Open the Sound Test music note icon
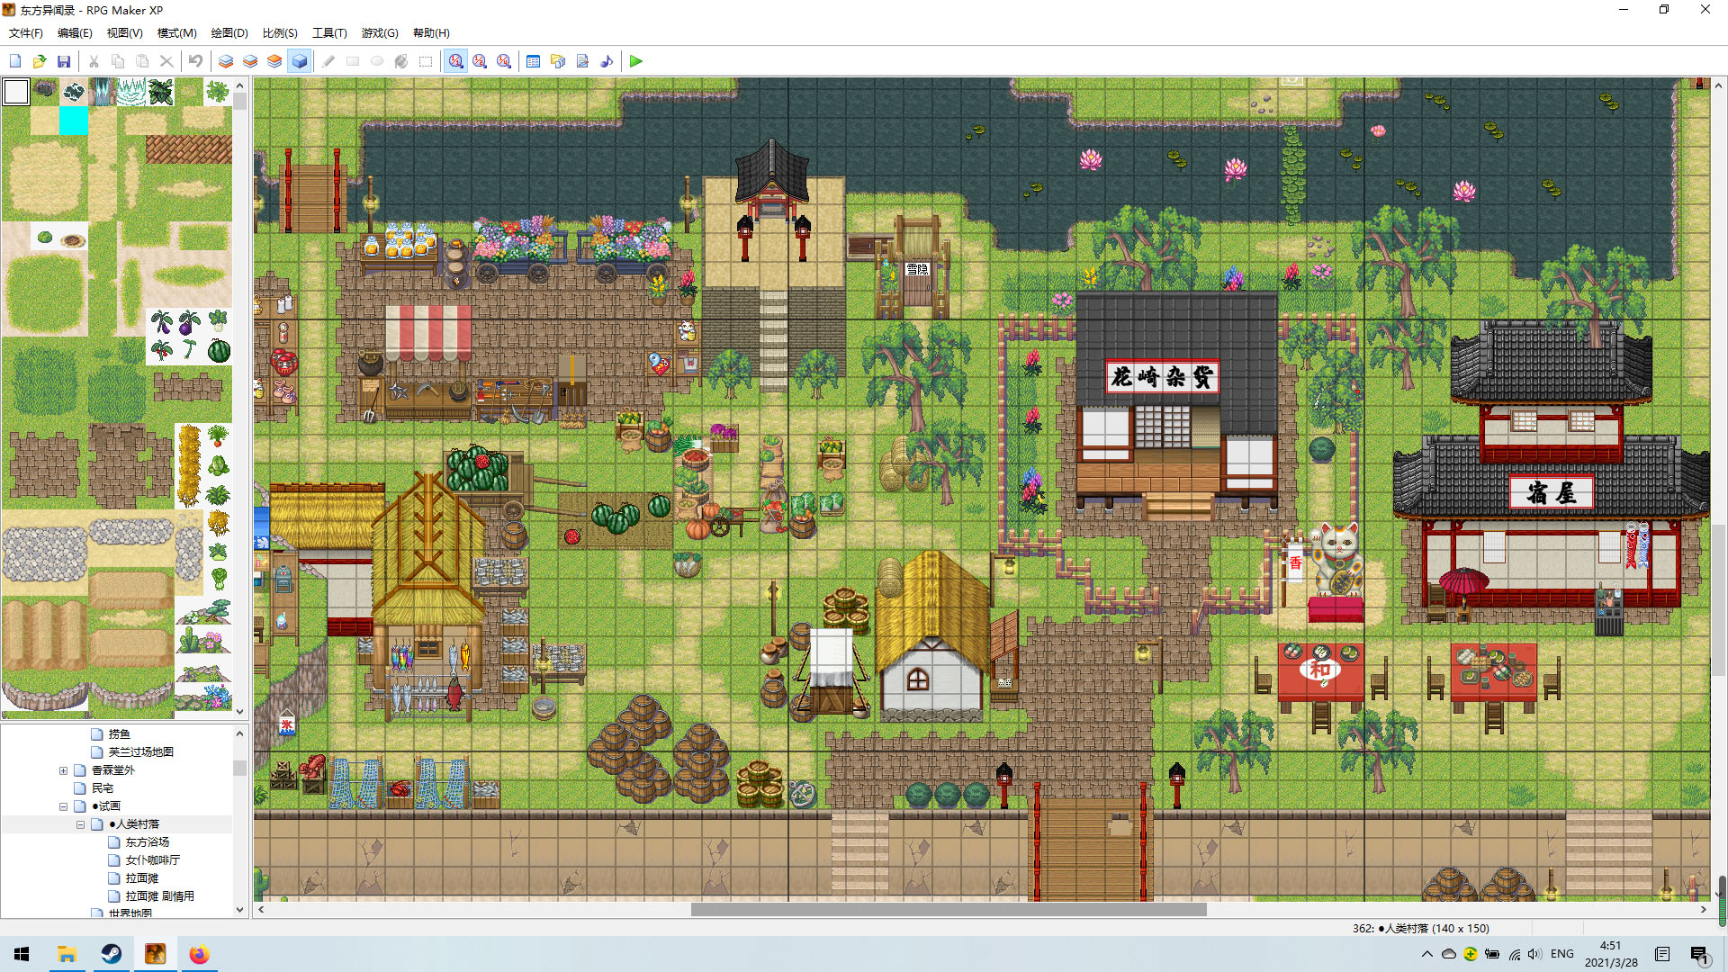 coord(607,61)
